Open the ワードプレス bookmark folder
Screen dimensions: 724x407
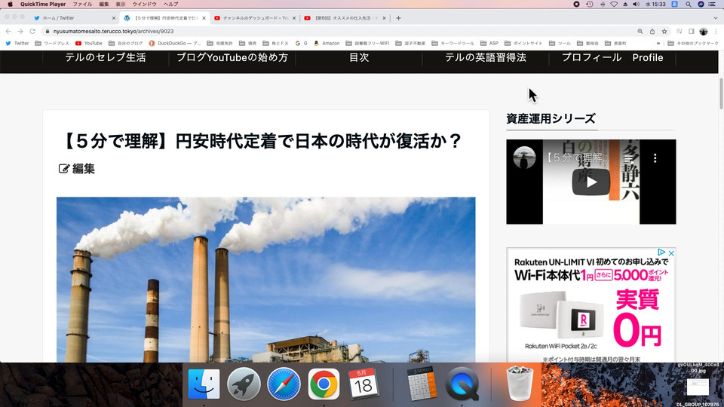point(52,44)
